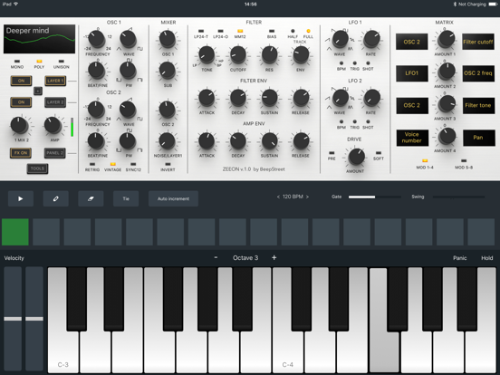The image size is (500, 375).
Task: Increase the keyboard octave with plus icon
Action: 274,257
